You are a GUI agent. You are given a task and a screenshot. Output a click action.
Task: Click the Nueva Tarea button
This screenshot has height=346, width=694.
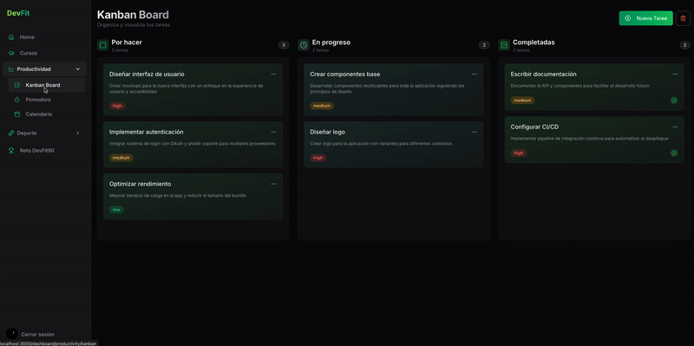coord(645,18)
